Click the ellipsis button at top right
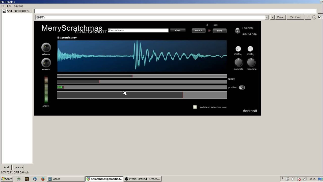The height and width of the screenshot is (182, 323). coord(320,11)
